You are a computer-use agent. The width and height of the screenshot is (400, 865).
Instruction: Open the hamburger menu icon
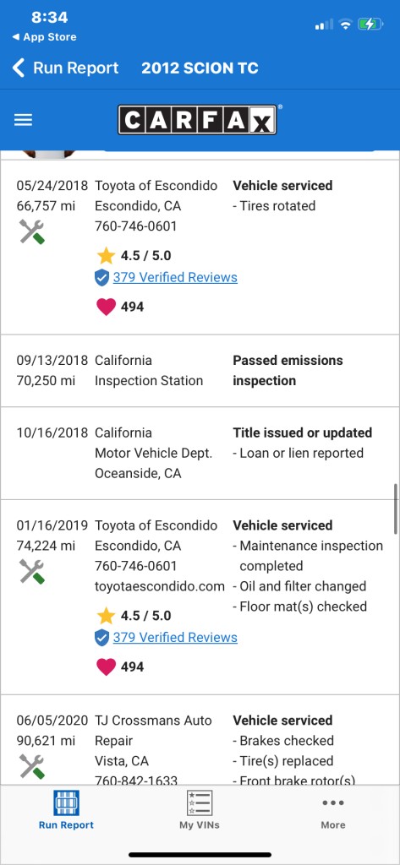23,120
